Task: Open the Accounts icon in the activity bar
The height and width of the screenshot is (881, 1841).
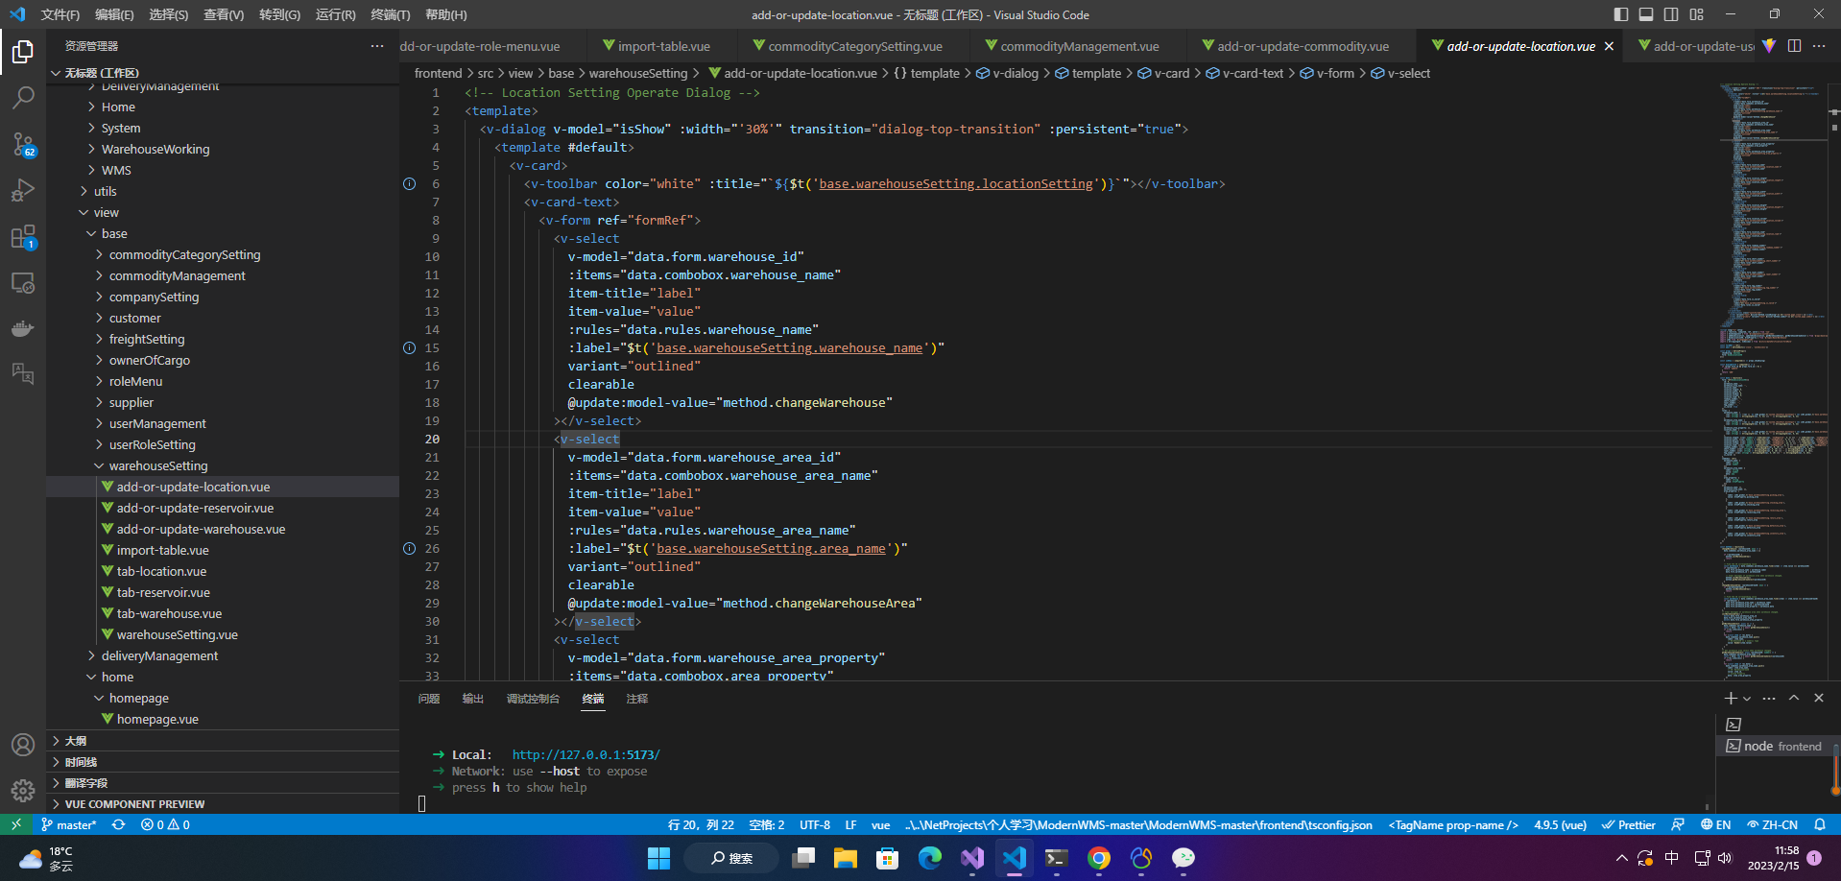Action: pyautogui.click(x=23, y=745)
